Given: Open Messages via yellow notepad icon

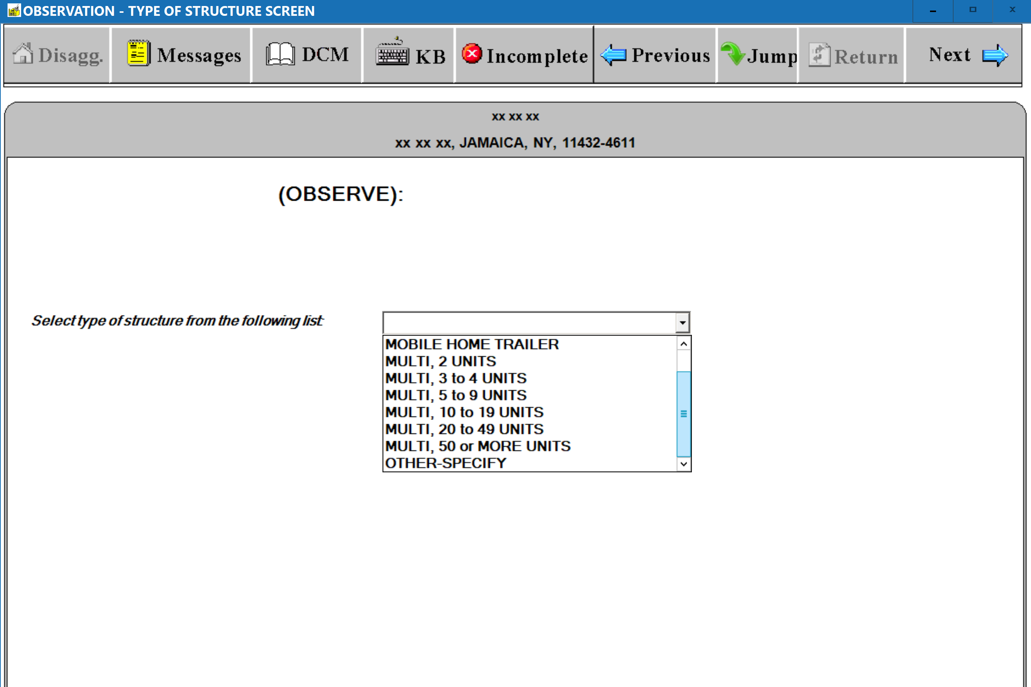Looking at the screenshot, I should (x=139, y=53).
